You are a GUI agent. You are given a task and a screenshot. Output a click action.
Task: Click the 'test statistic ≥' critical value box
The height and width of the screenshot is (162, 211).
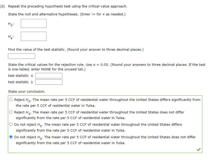point(49,82)
